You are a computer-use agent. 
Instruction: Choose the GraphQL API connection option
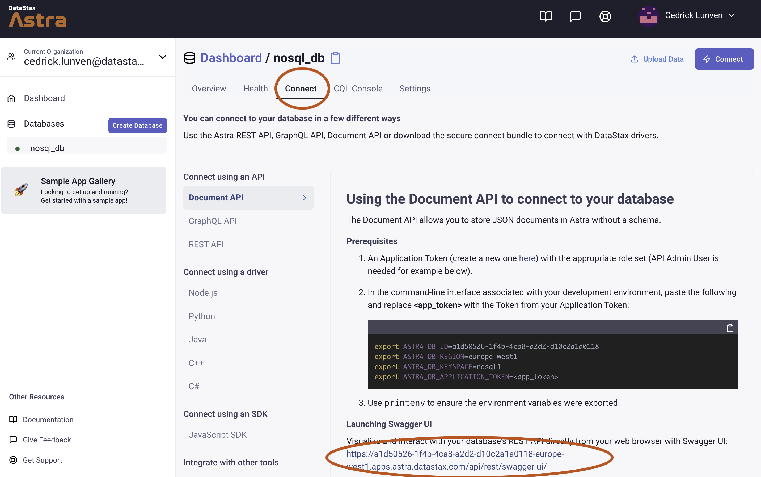tap(213, 221)
